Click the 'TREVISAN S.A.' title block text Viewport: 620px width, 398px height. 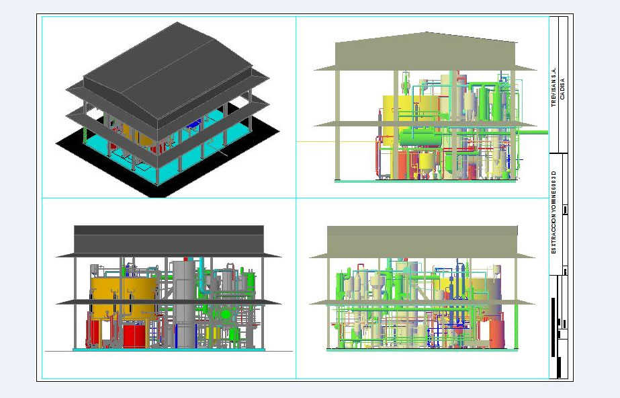(x=553, y=87)
